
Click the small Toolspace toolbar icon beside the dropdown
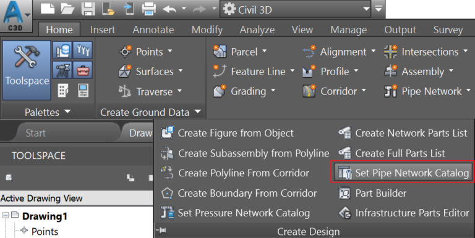click(9, 178)
